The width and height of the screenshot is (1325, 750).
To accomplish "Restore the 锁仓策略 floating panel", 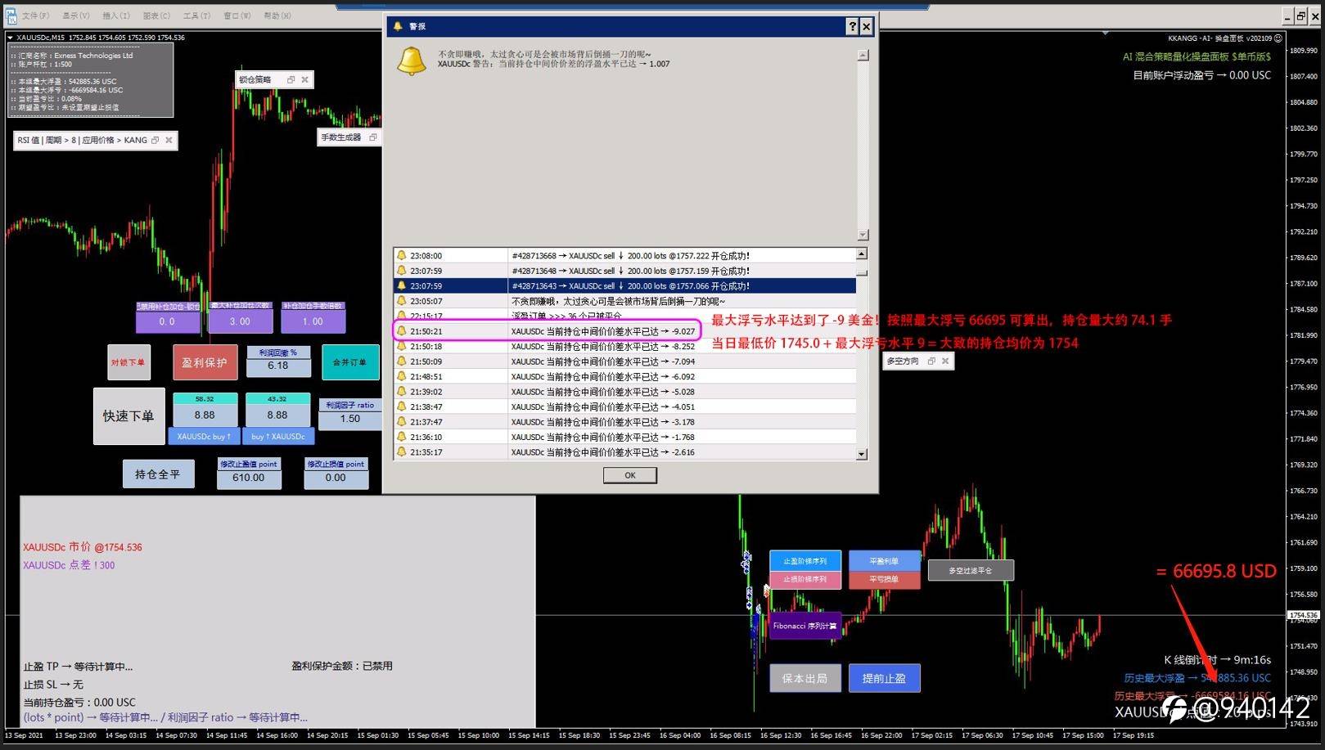I will 291,79.
